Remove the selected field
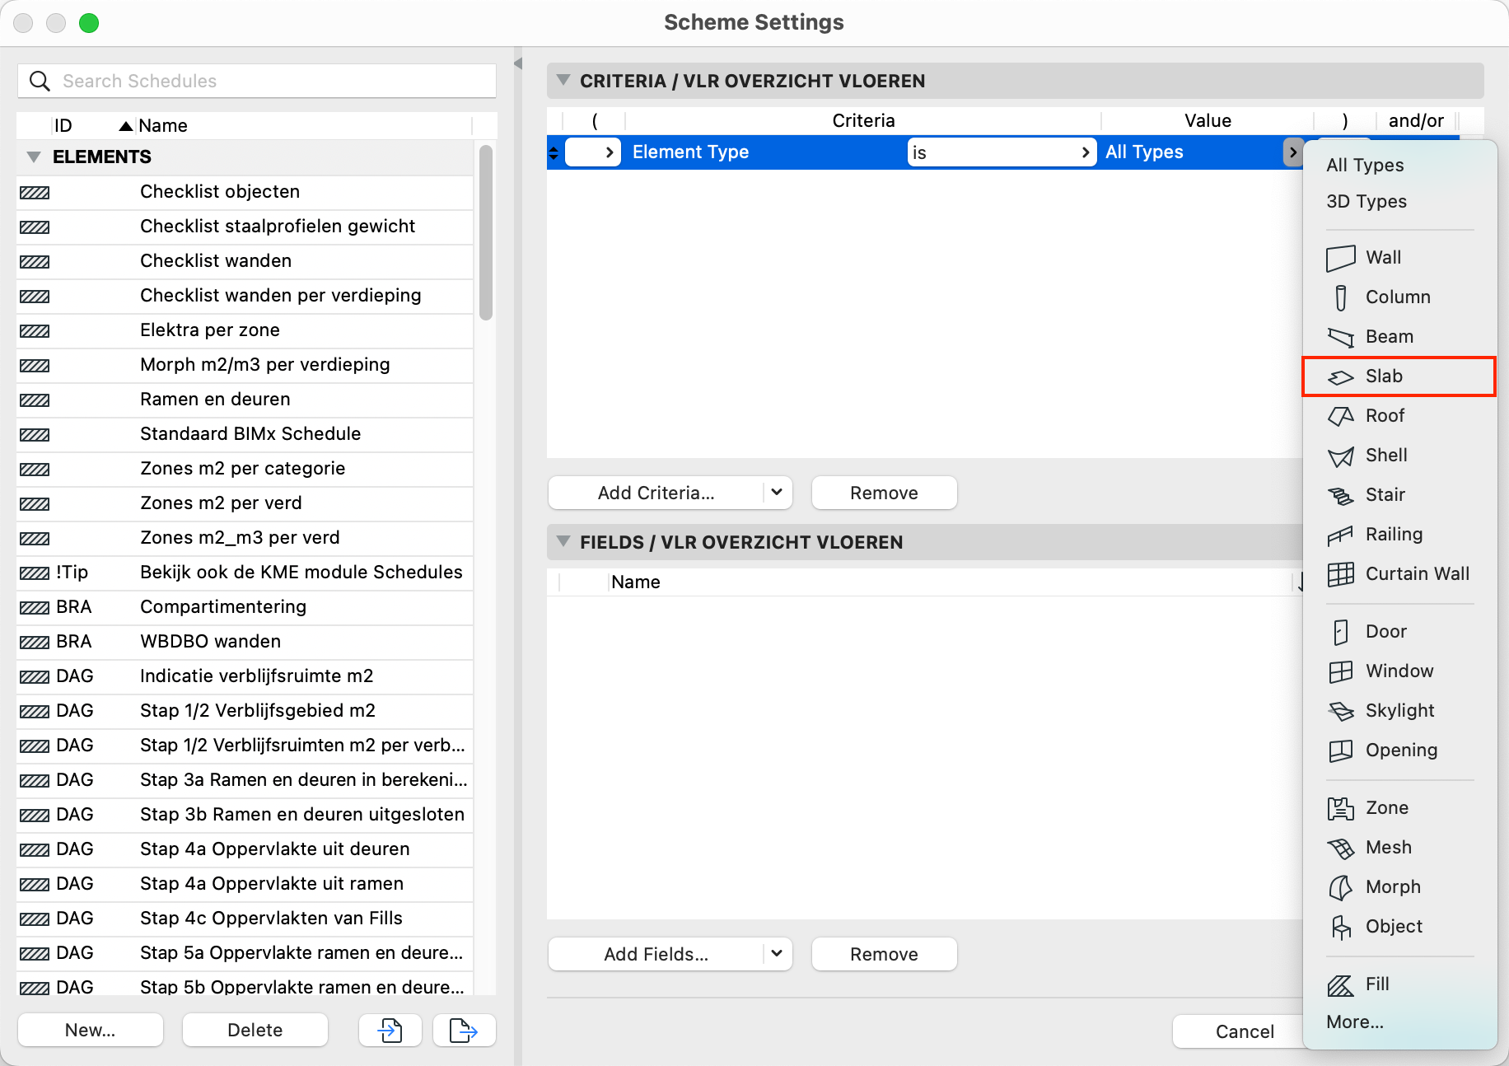The image size is (1509, 1066). coord(884,954)
